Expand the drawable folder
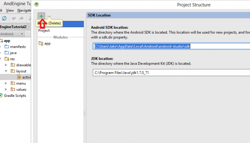250x143 pixels. (6, 65)
